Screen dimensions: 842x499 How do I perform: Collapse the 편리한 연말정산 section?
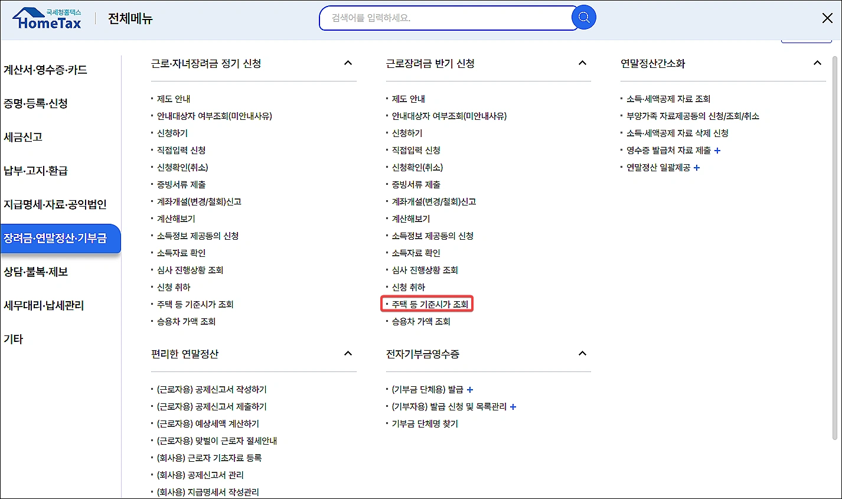pyautogui.click(x=349, y=353)
